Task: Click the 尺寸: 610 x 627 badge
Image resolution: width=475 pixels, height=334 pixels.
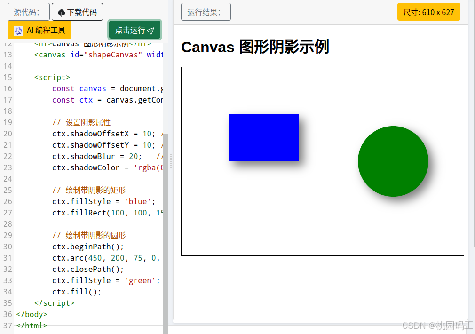Action: (428, 12)
